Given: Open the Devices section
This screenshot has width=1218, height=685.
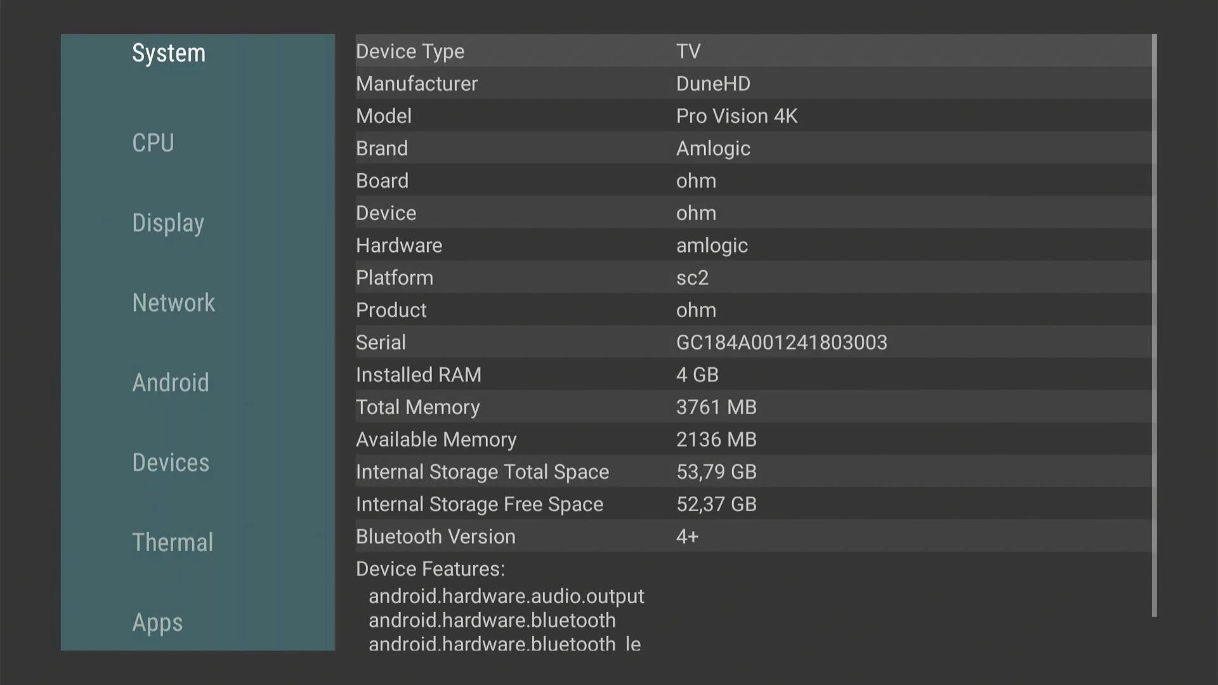Looking at the screenshot, I should point(171,462).
